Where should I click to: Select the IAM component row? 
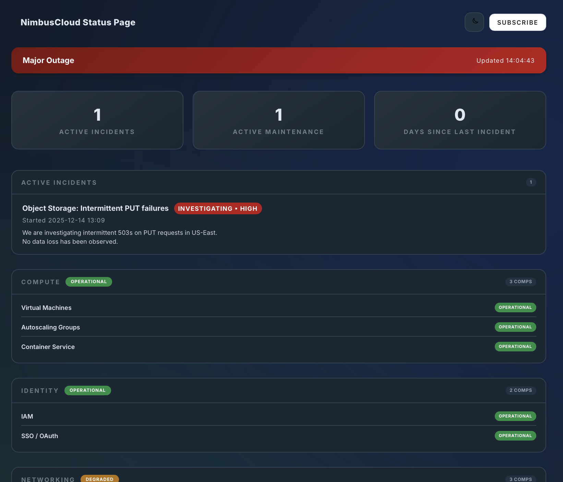coord(278,416)
